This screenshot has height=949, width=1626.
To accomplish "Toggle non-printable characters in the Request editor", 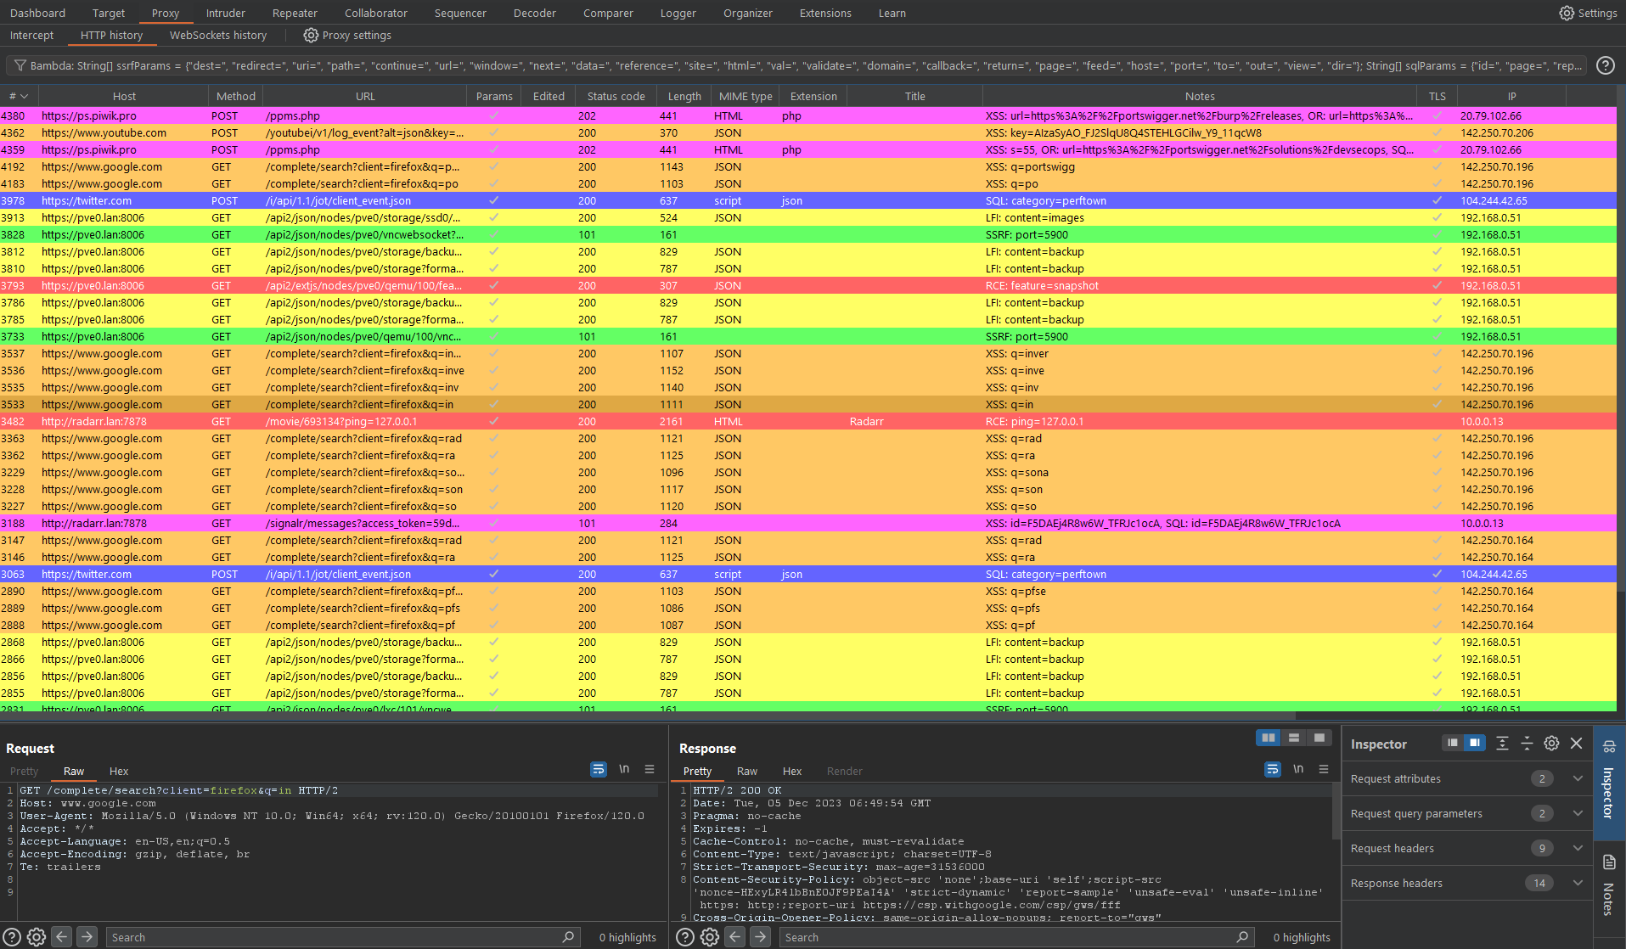I will (624, 769).
